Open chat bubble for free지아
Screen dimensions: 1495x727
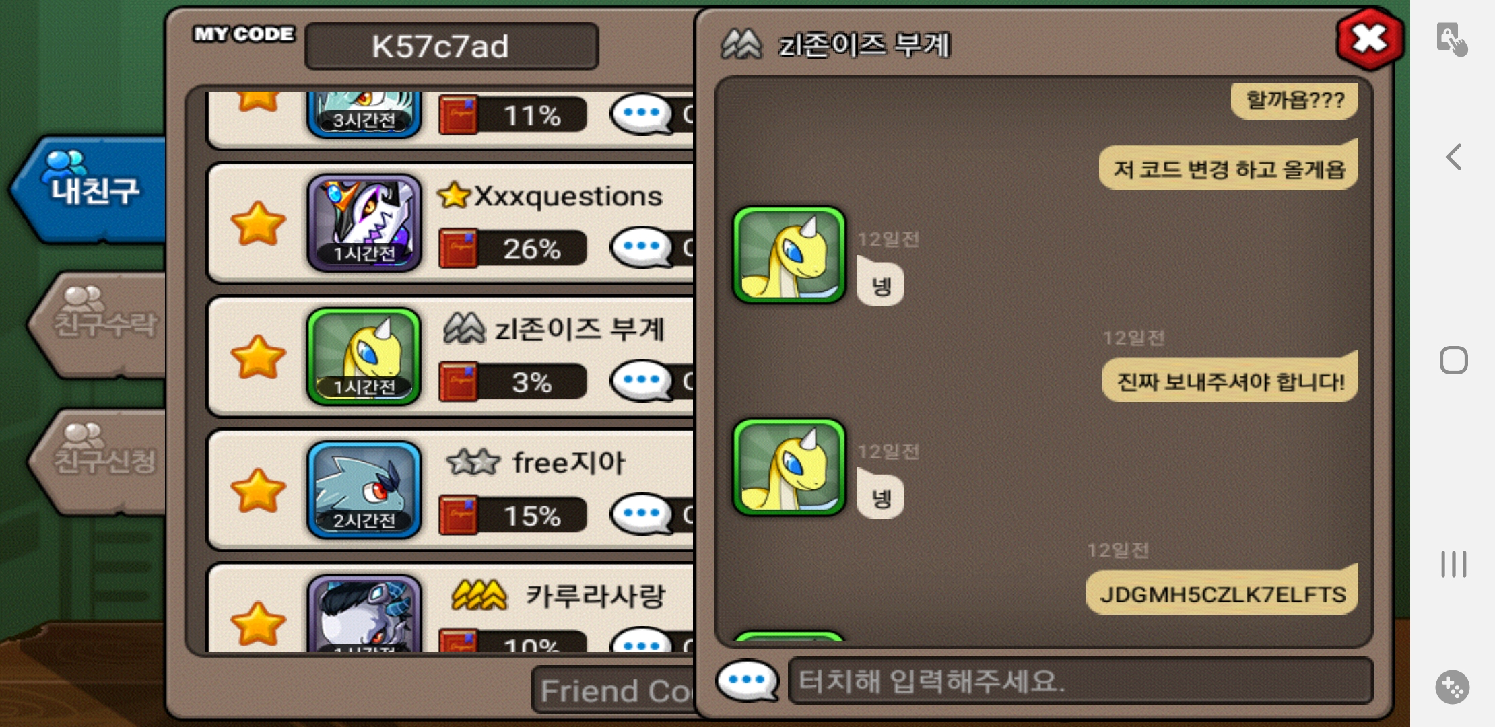click(x=642, y=515)
